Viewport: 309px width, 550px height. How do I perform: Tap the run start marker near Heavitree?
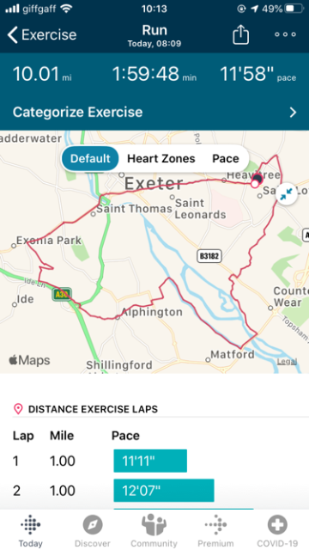(255, 184)
